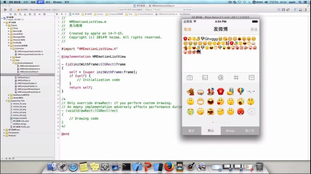Tap the keyboard switch icon in compose toolbar
311x174 pixels.
pyautogui.click(x=251, y=78)
